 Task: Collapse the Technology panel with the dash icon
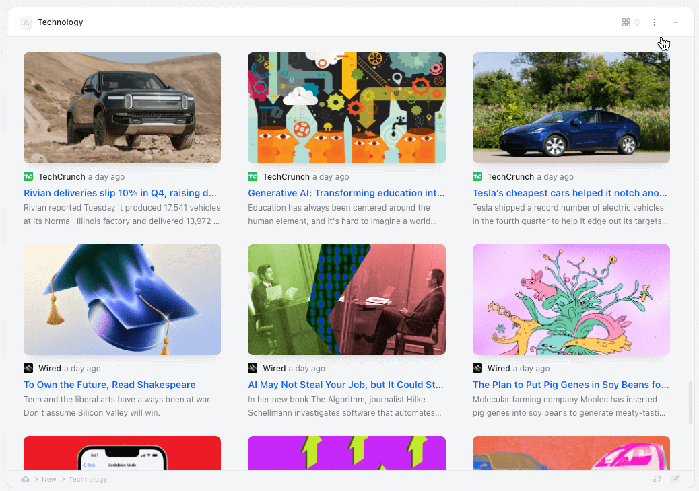click(x=675, y=22)
